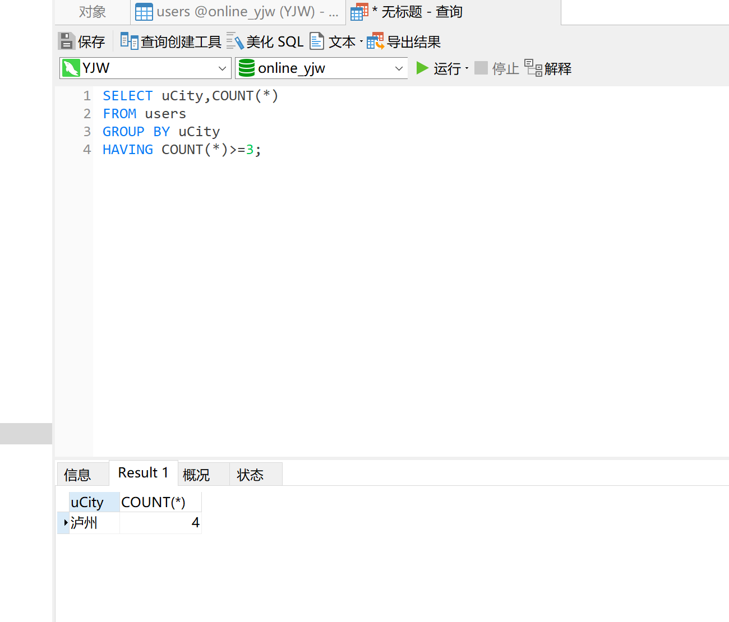Image resolution: width=729 pixels, height=622 pixels.
Task: Click the YJW connection dolphin icon
Action: (x=71, y=68)
